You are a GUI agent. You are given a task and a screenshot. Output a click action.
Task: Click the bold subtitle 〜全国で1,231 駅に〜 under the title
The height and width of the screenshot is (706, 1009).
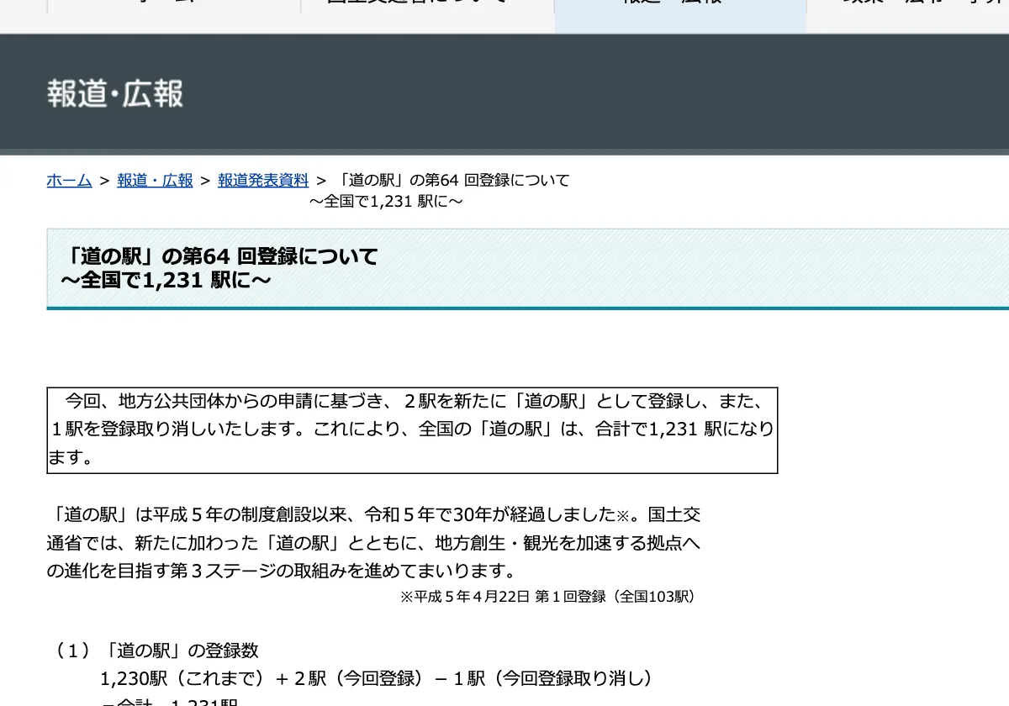point(166,280)
